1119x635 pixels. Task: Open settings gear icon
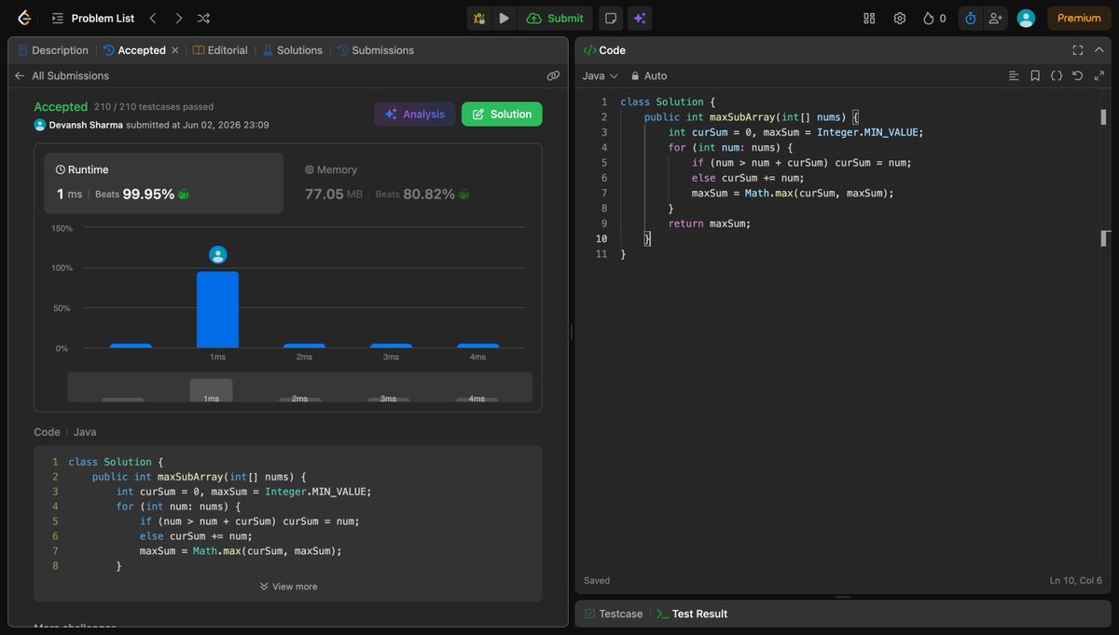(x=899, y=18)
